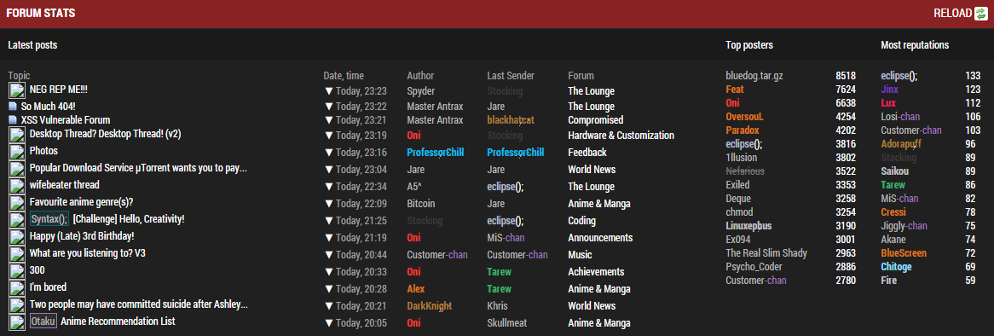Open the Happy (Late) 3rd Birthday! thread
This screenshot has height=336, width=994.
(x=82, y=236)
